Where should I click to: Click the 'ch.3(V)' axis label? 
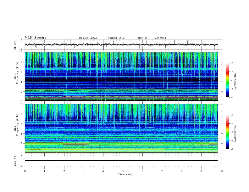tap(15, 161)
